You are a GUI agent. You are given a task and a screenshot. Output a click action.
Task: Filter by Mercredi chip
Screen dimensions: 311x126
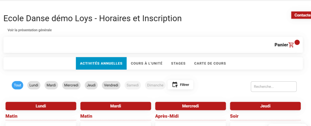pyautogui.click(x=71, y=85)
